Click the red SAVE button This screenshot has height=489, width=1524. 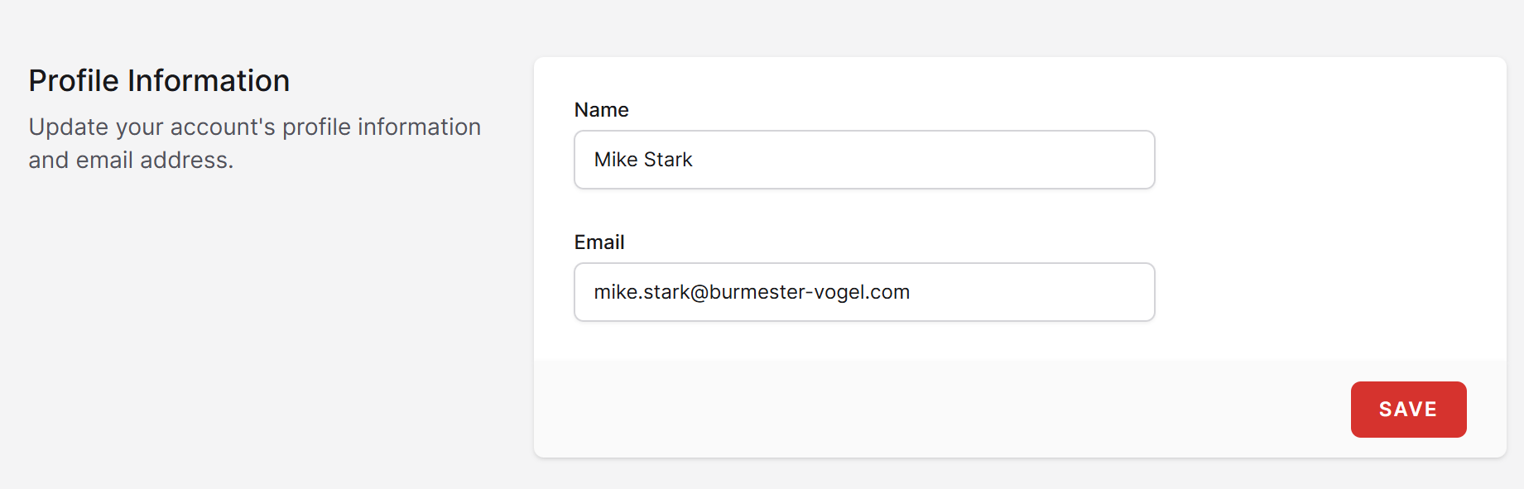coord(1408,410)
